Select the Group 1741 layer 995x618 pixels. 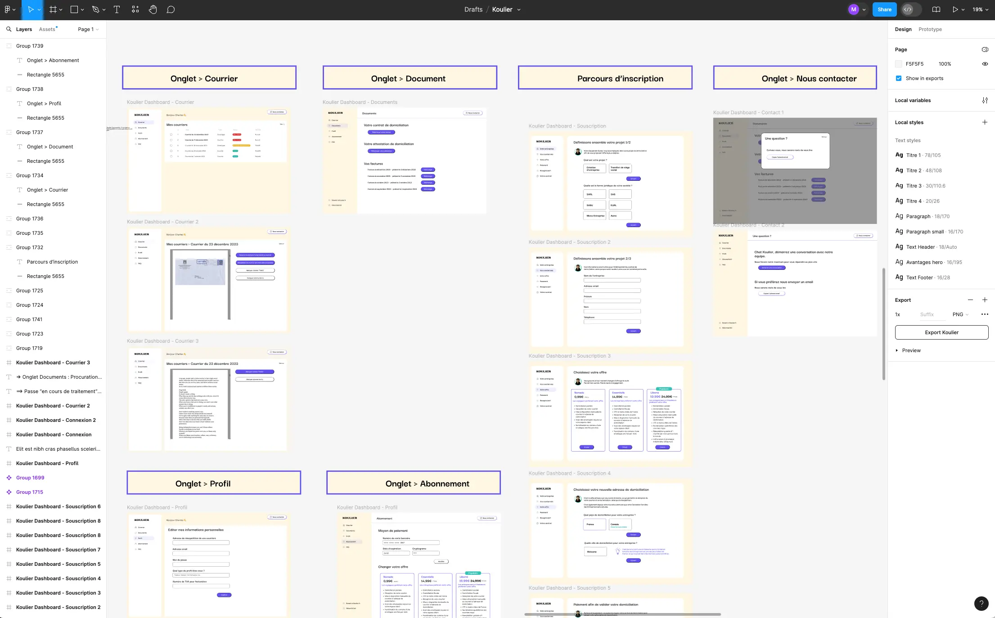click(29, 319)
